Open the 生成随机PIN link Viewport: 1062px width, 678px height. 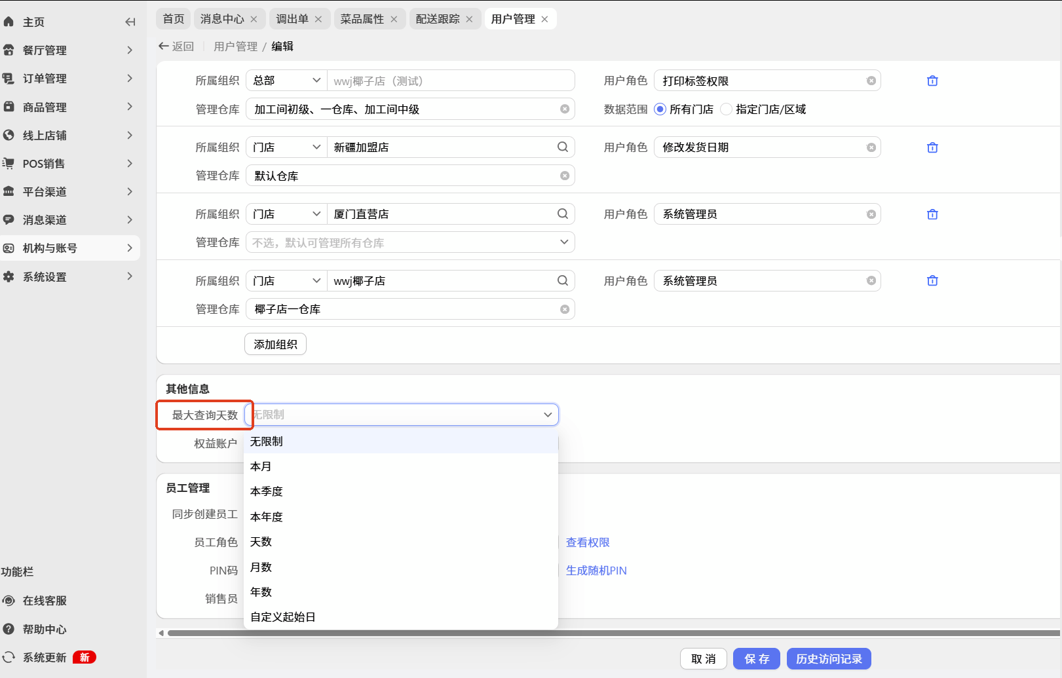tap(596, 571)
